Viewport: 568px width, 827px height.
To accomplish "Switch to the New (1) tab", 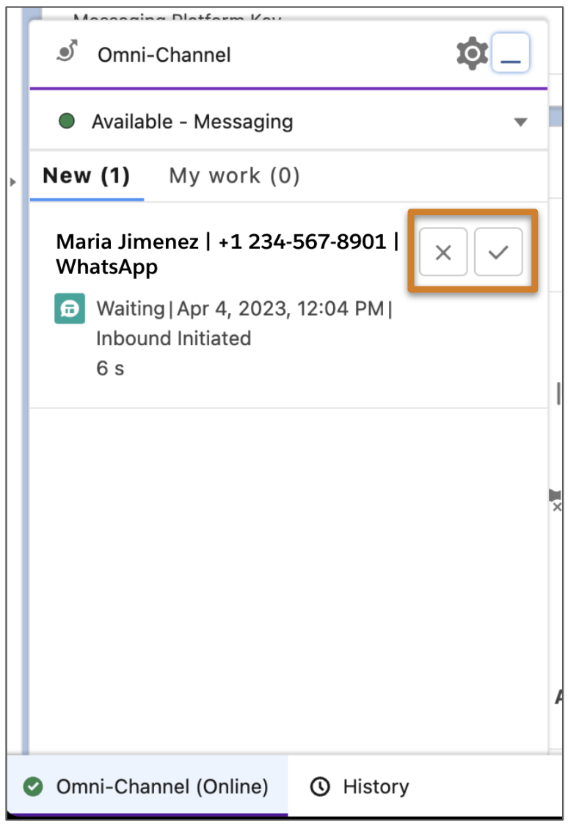I will 87,176.
